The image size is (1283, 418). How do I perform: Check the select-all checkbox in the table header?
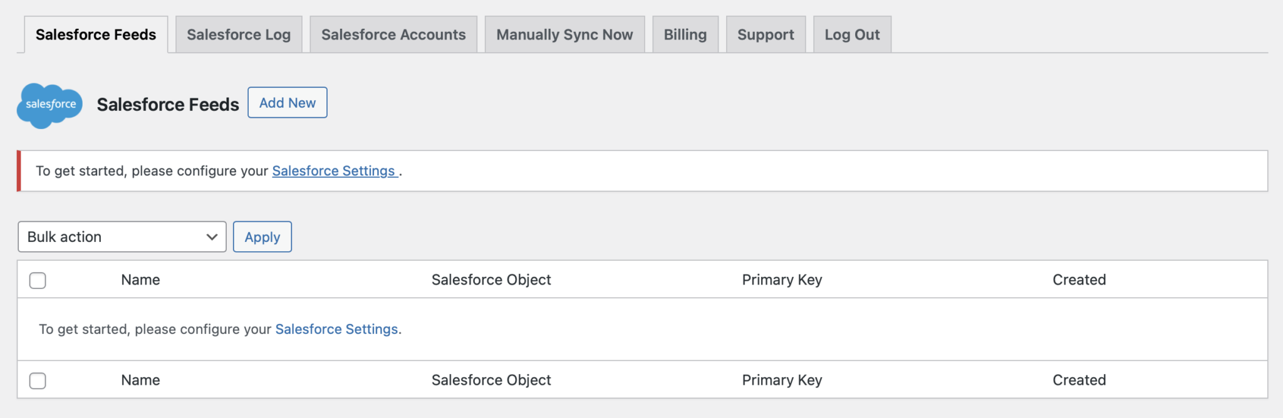[38, 280]
